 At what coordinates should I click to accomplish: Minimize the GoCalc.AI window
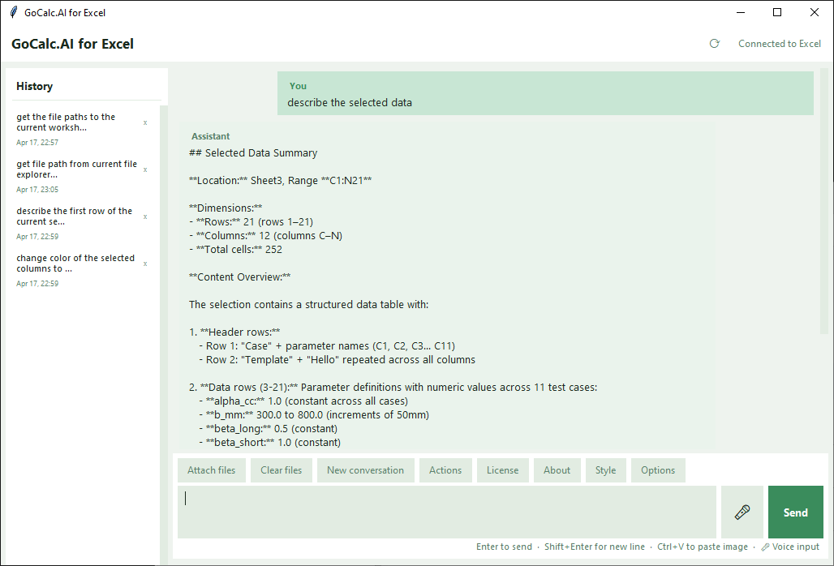741,12
